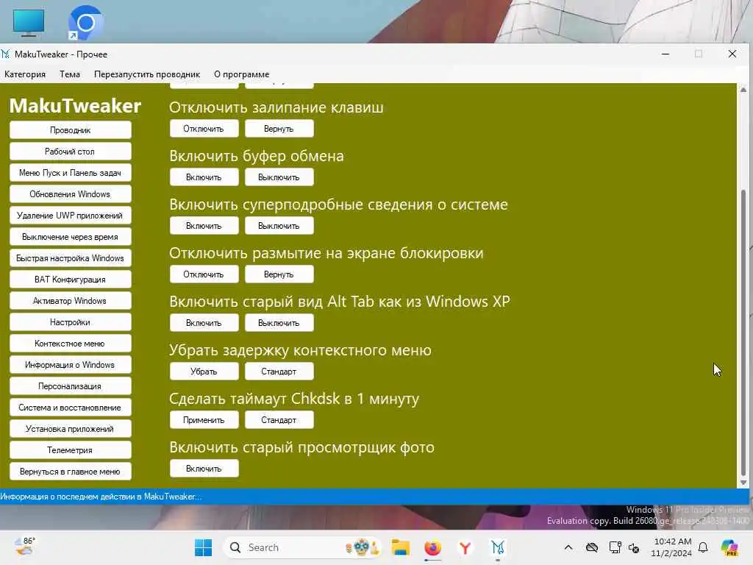Click Выключить under буфер обмена
The image size is (753, 565).
[279, 177]
